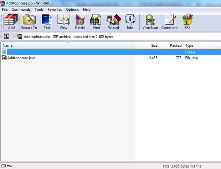The image size is (221, 169).
Task: Open the Favorites menu
Action: (55, 9)
